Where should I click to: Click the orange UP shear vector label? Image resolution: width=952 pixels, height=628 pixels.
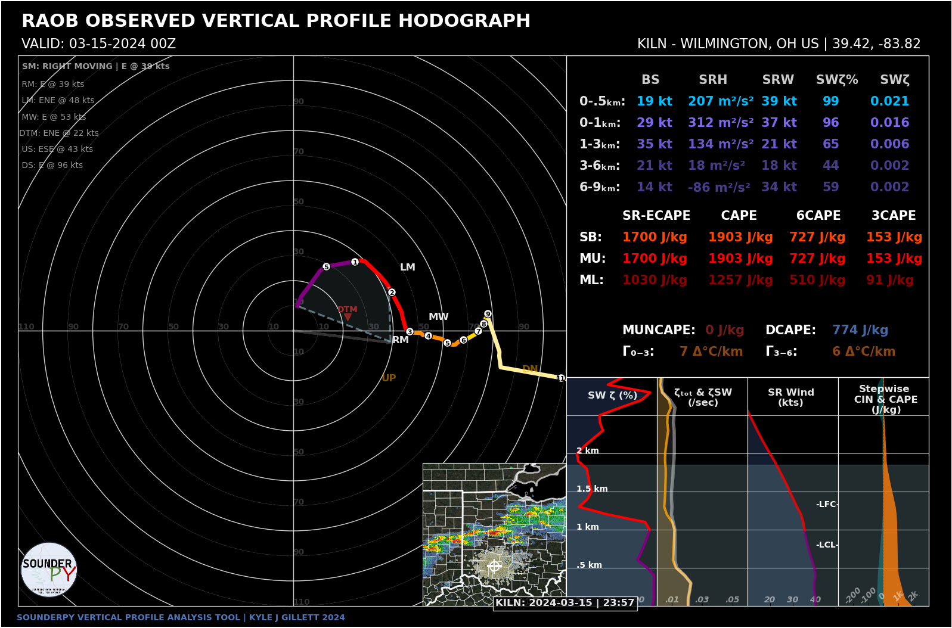pos(389,378)
